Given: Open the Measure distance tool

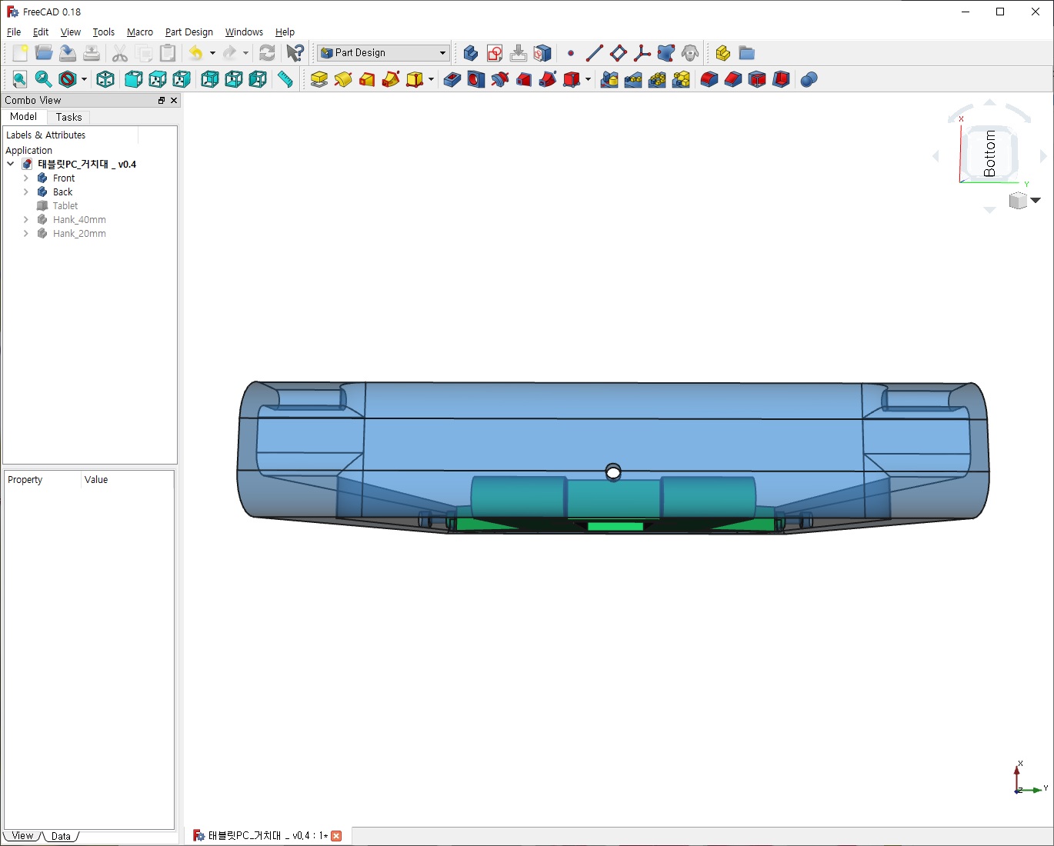Looking at the screenshot, I should point(285,79).
